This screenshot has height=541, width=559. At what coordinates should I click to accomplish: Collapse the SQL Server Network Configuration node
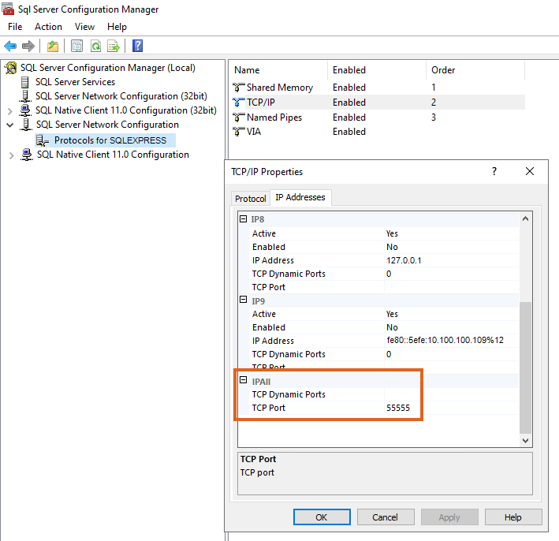click(x=10, y=125)
